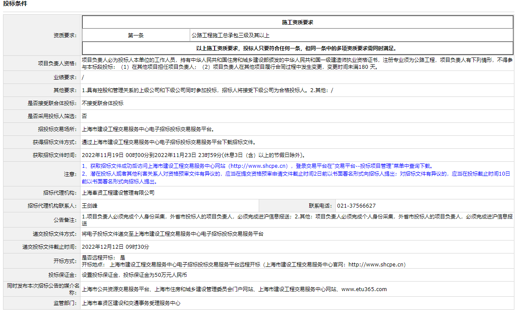Click the 联系电话 label cell
The image size is (517, 311).
(x=320, y=206)
